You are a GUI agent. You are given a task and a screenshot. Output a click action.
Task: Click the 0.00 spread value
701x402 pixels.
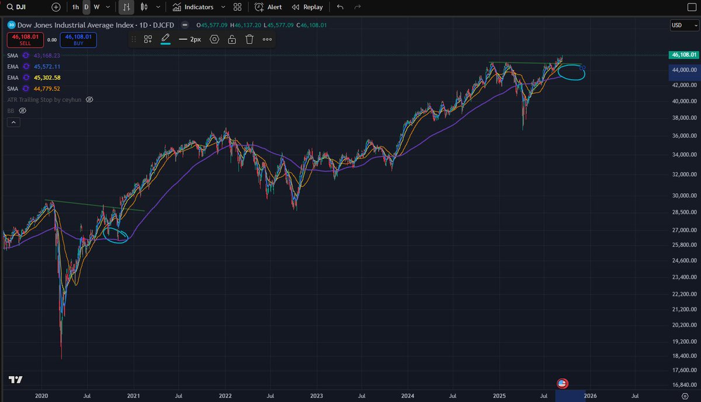pyautogui.click(x=51, y=40)
